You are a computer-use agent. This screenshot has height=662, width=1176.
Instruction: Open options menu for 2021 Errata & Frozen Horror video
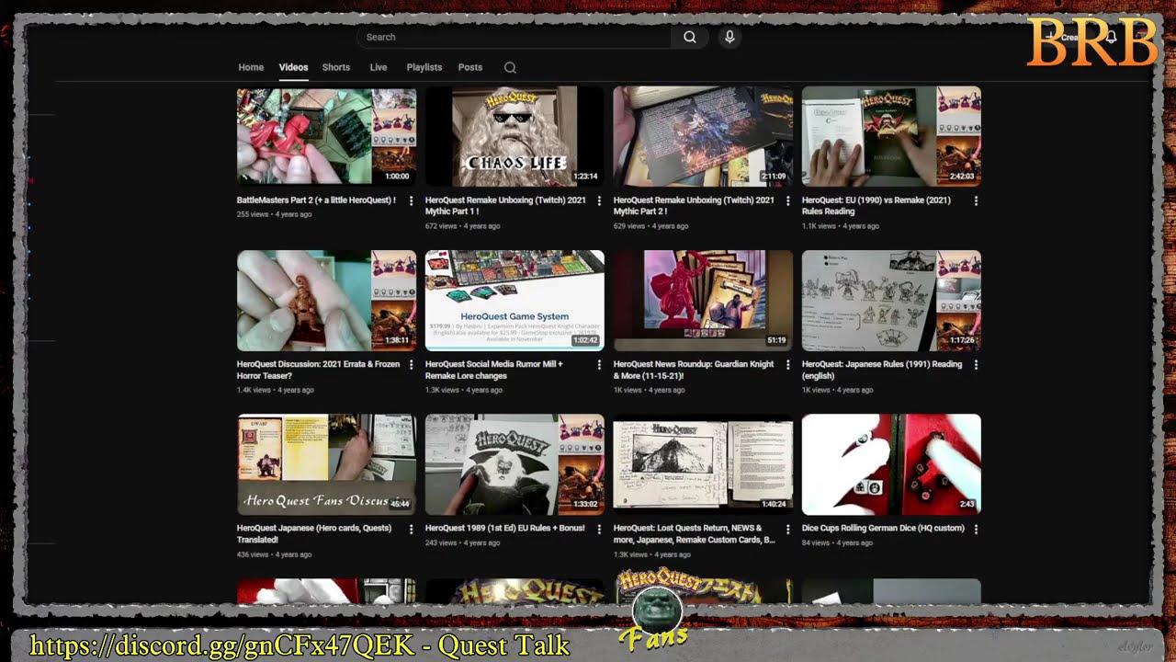coord(411,365)
